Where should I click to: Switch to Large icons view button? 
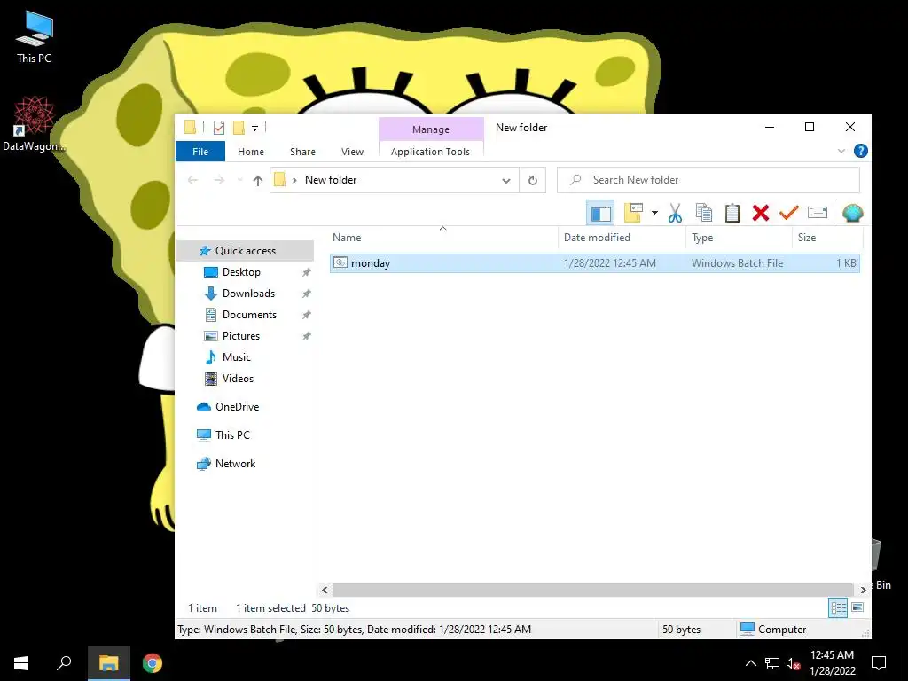point(857,608)
